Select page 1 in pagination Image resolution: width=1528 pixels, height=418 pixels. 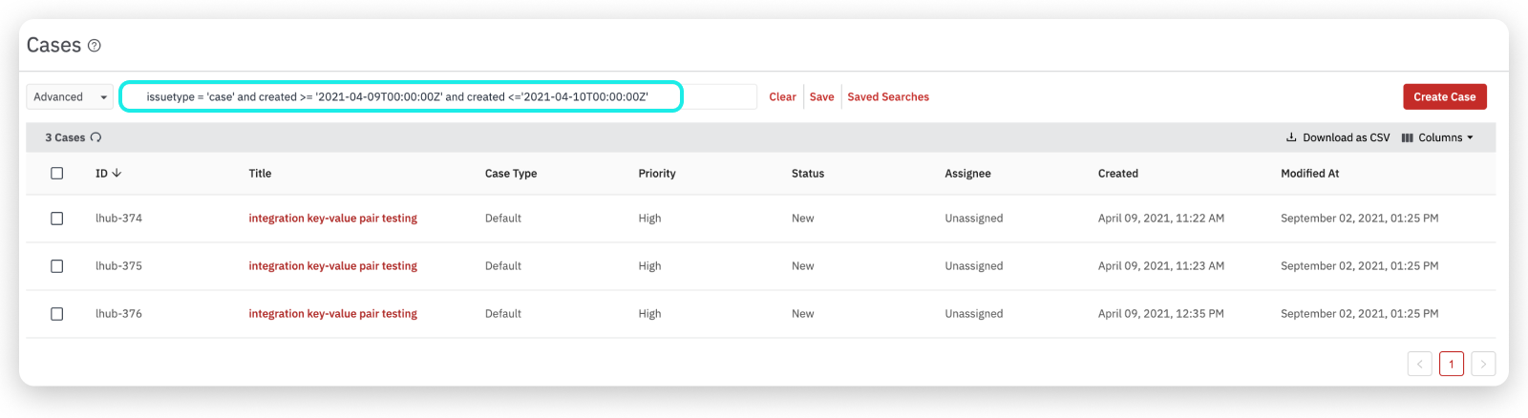coord(1452,364)
